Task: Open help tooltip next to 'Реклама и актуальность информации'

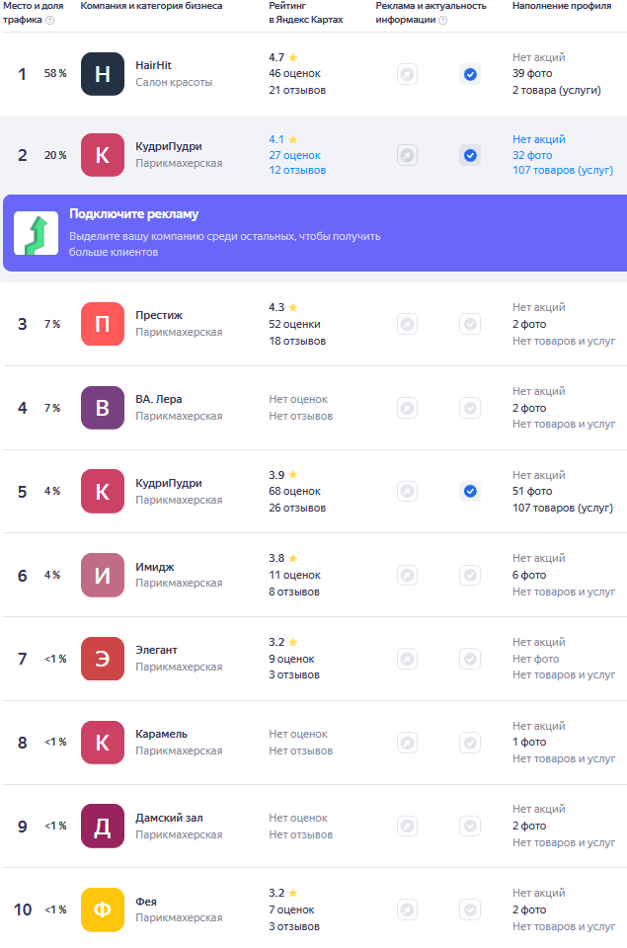Action: tap(442, 20)
